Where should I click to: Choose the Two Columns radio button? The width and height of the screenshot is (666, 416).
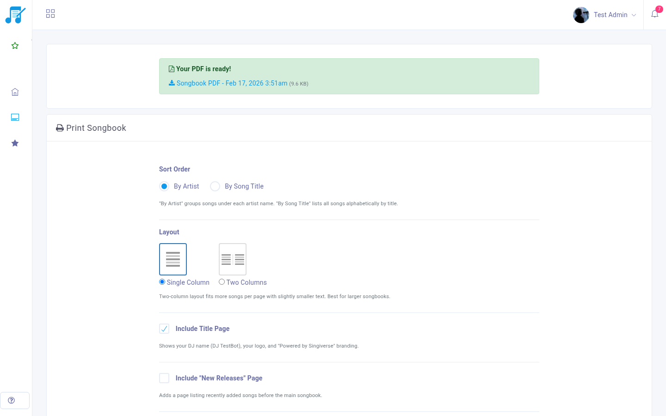tap(222, 282)
